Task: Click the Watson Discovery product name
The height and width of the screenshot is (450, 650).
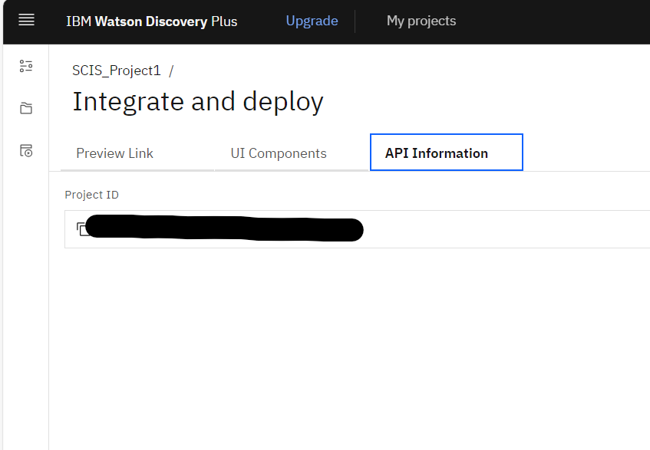Action: tap(150, 21)
